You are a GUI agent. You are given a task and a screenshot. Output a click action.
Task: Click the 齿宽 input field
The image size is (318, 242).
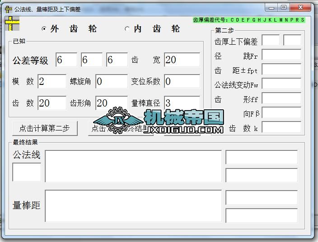[x=182, y=60]
